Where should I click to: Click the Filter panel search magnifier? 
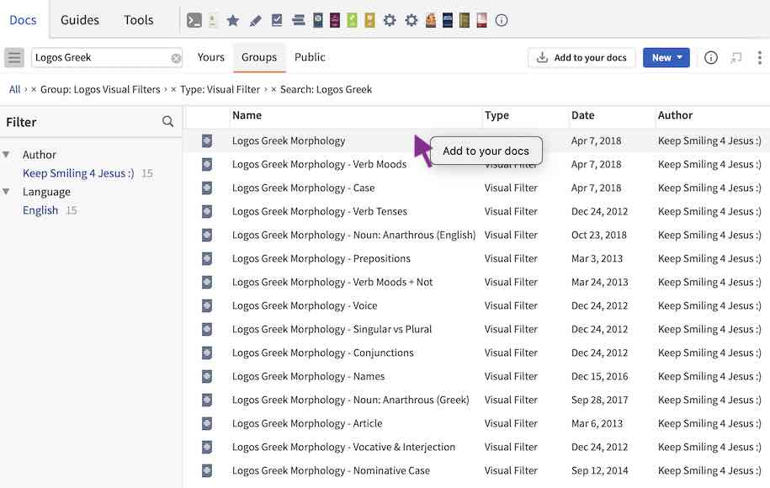pyautogui.click(x=168, y=121)
